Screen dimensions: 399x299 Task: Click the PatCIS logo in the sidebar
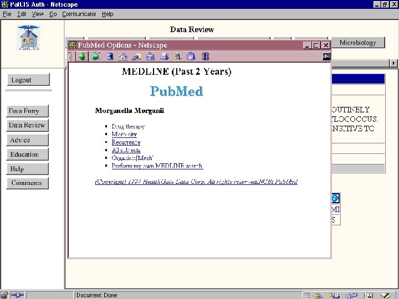28,38
